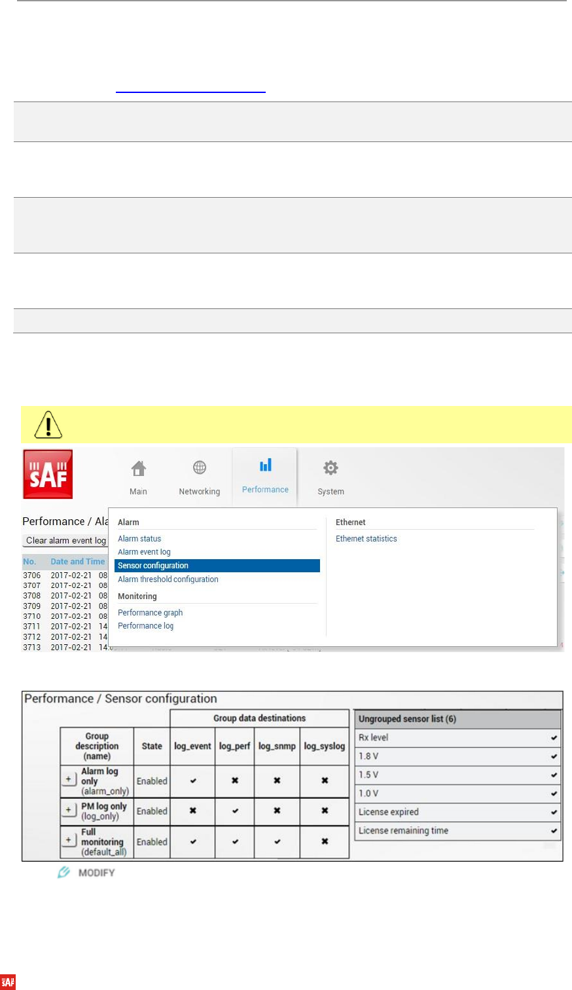Select 1.8 V ungrouped sensor
The height and width of the screenshot is (990, 572).
point(457,756)
